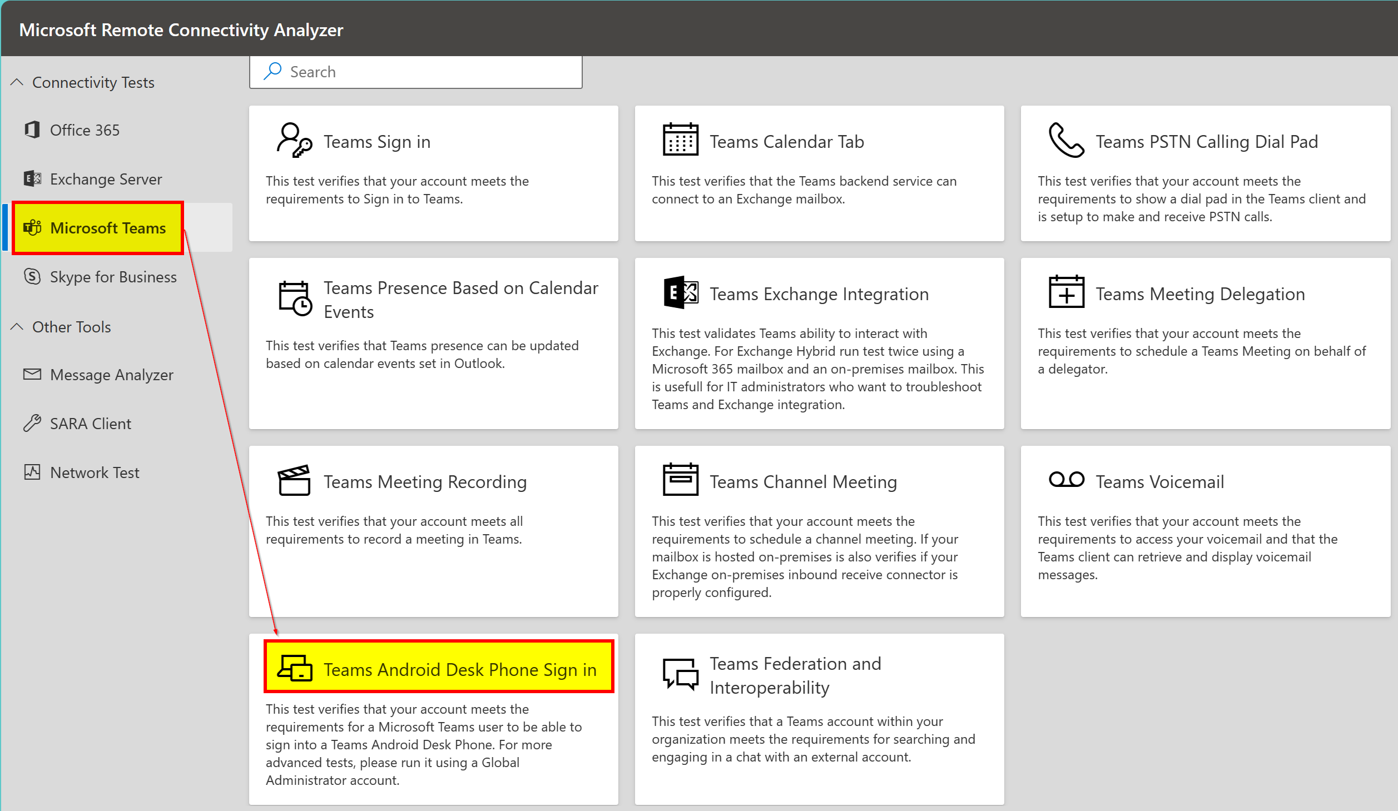The image size is (1398, 811).
Task: Click the PSTN Calling Dial Pad phone icon
Action: click(1065, 141)
